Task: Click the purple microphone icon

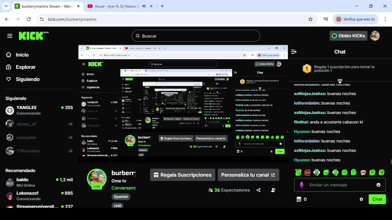Action: pos(302,185)
